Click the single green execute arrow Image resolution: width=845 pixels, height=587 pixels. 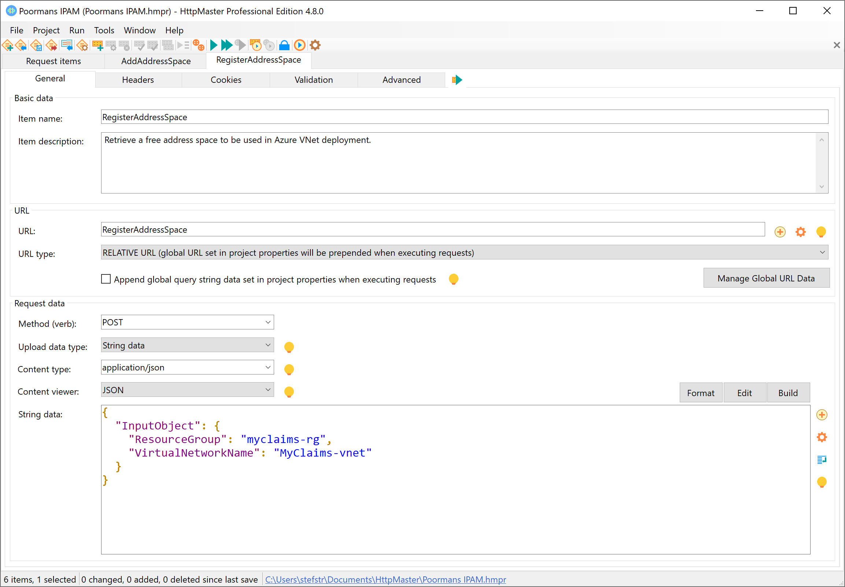point(214,45)
